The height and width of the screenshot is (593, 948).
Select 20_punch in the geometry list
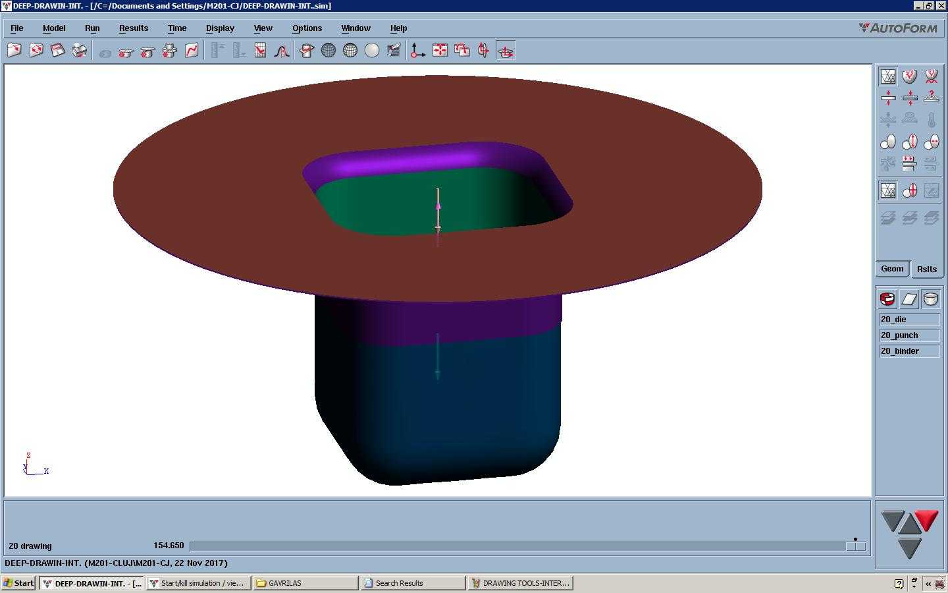point(910,335)
